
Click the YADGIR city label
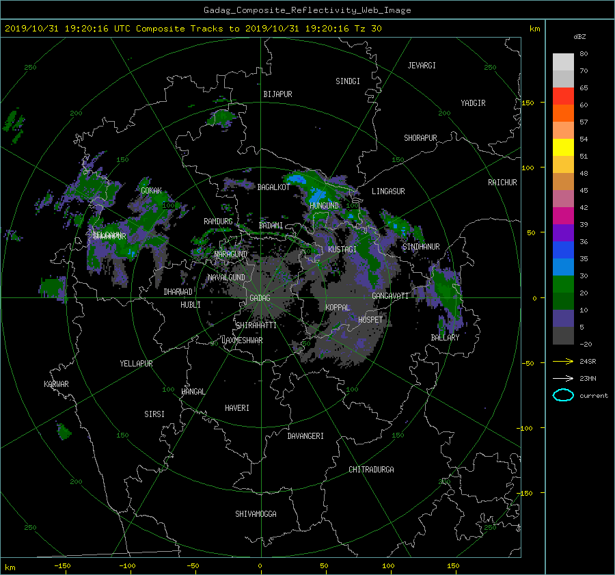tap(473, 103)
